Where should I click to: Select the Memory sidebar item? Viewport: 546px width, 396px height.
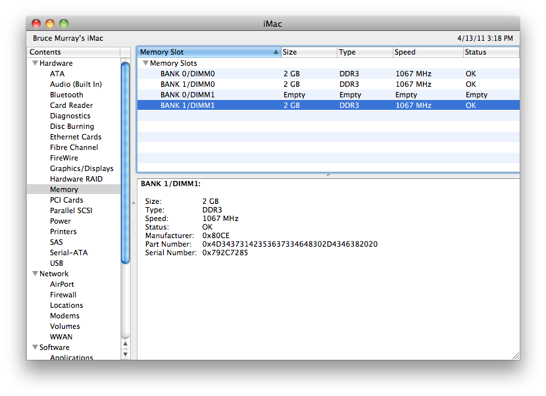coord(74,189)
